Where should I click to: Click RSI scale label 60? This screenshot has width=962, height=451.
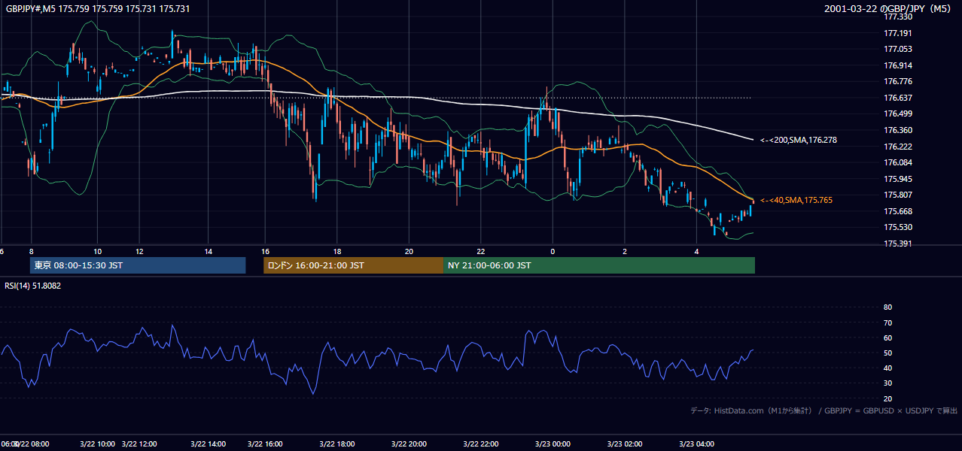(x=887, y=337)
